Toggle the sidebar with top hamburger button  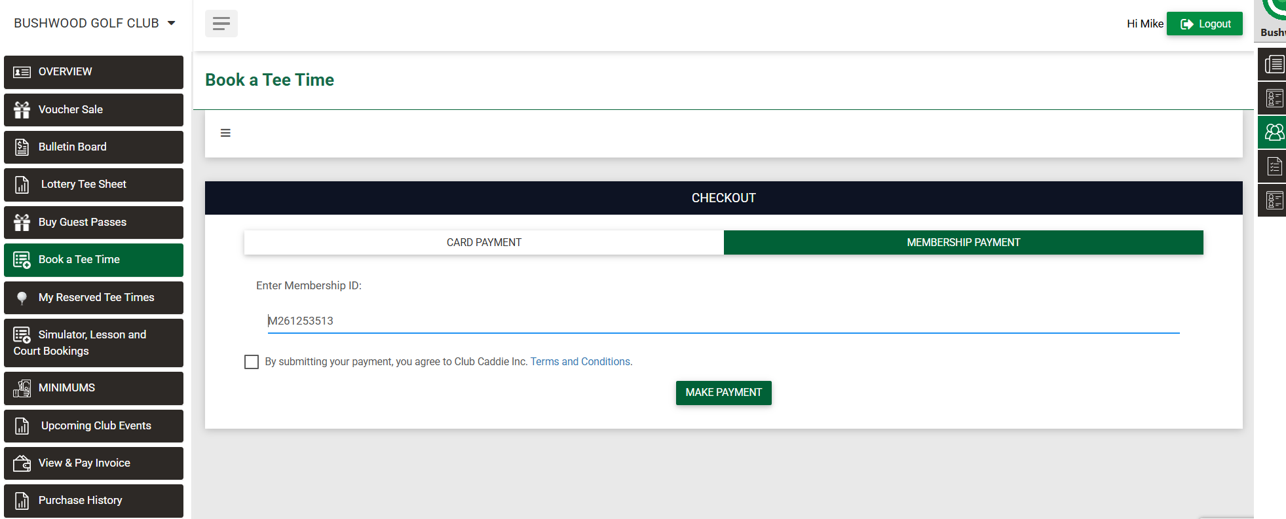(x=221, y=24)
